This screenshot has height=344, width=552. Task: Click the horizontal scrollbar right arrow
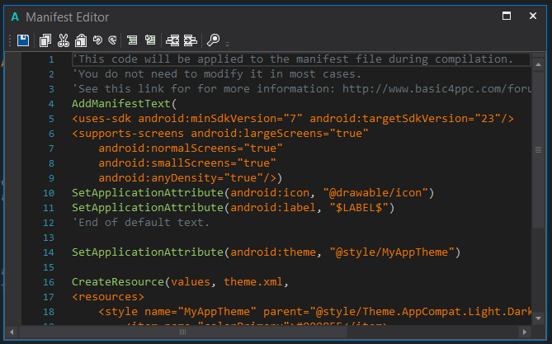(525, 332)
